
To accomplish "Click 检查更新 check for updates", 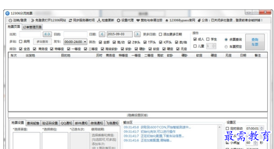I will point(106,20).
